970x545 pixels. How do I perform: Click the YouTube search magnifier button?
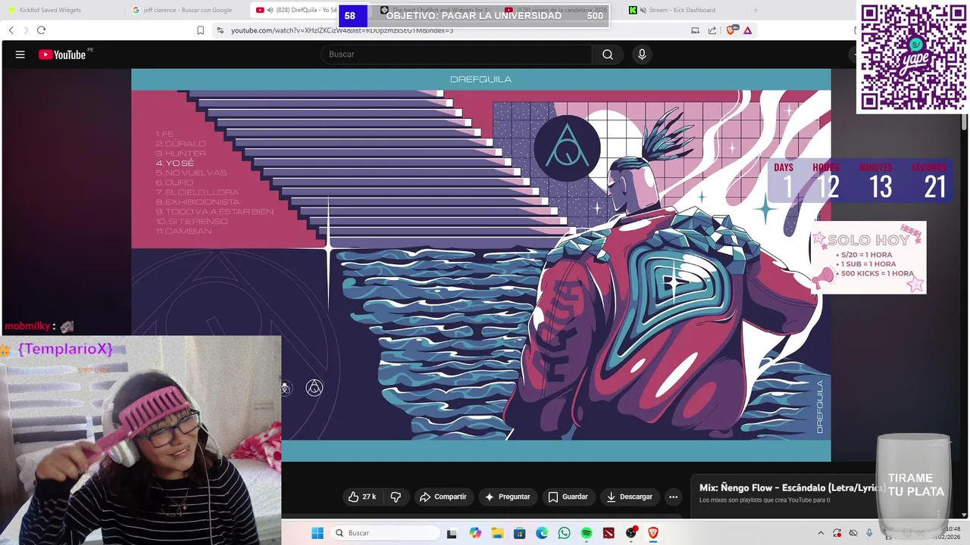(608, 54)
